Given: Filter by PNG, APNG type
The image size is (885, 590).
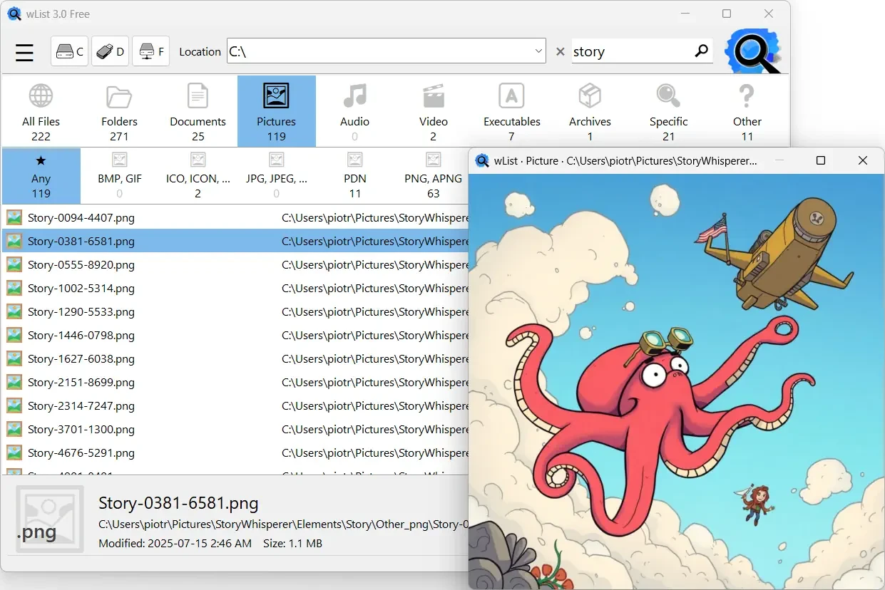Looking at the screenshot, I should (x=433, y=176).
